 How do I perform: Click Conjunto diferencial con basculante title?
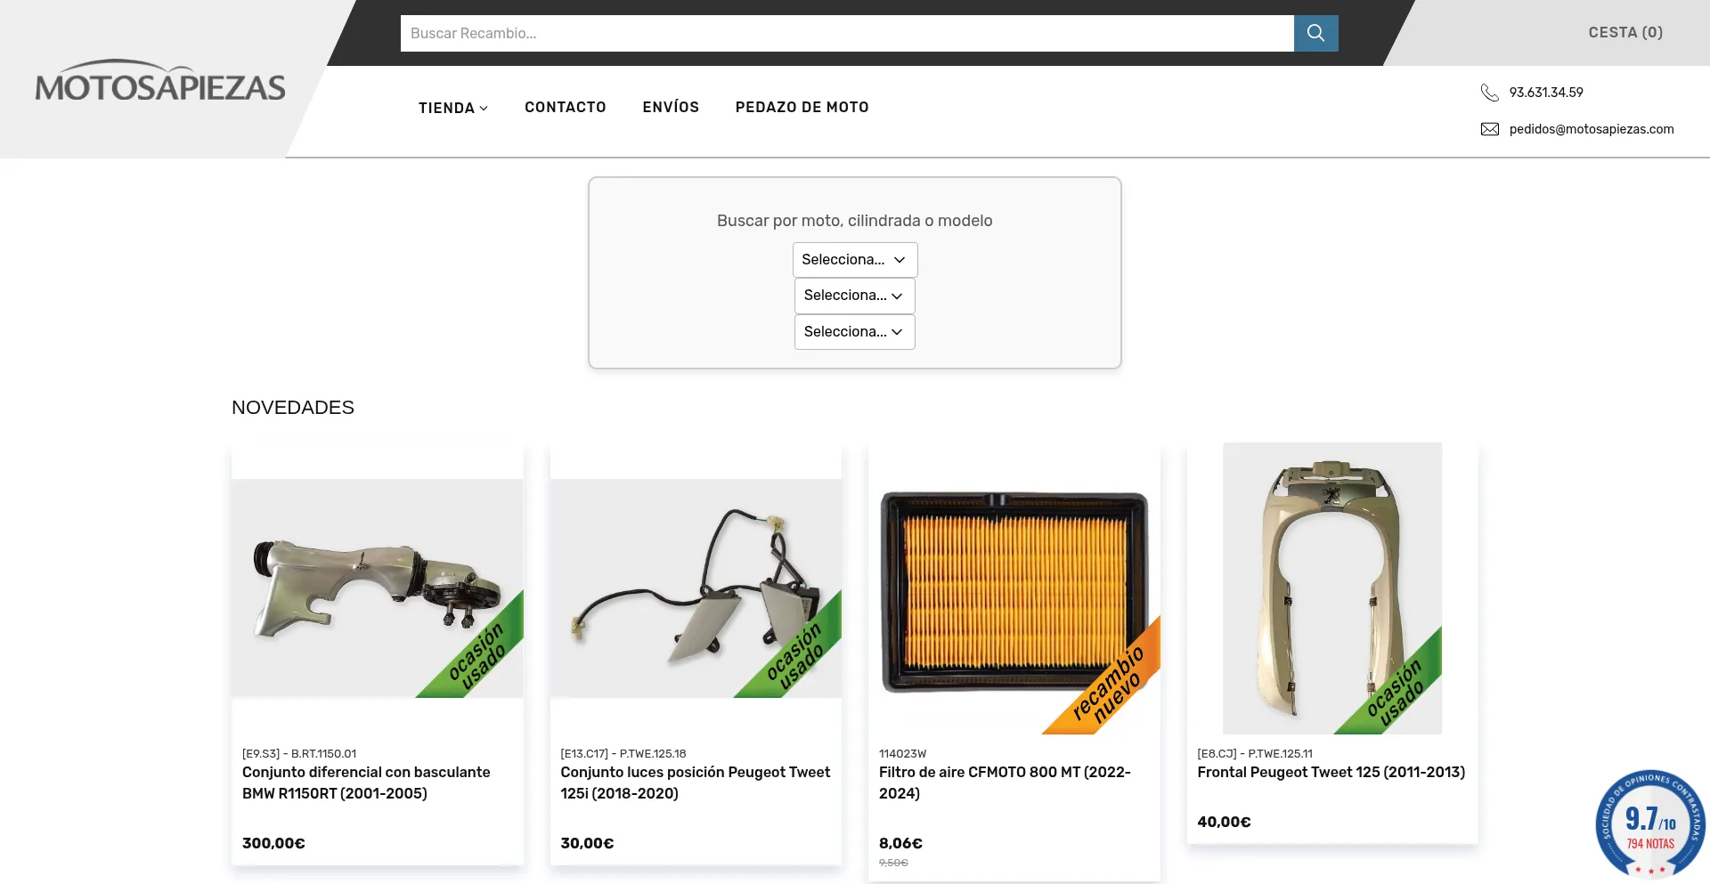366,783
